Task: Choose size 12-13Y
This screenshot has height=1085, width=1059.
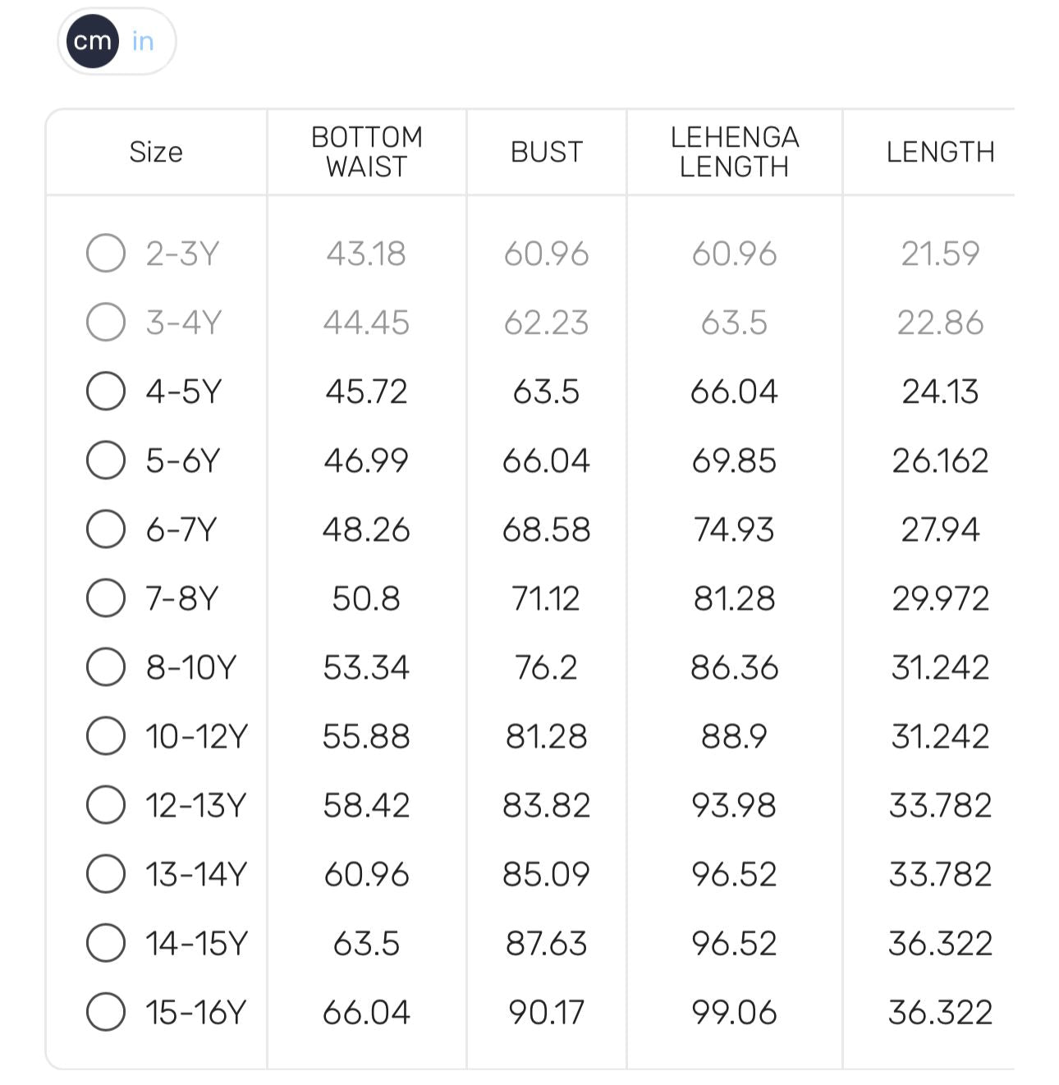Action: tap(106, 804)
